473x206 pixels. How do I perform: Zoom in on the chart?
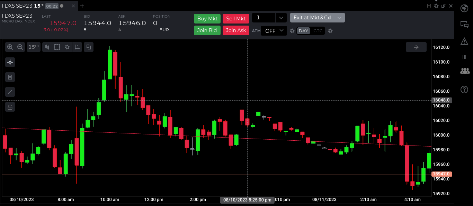tap(10, 47)
